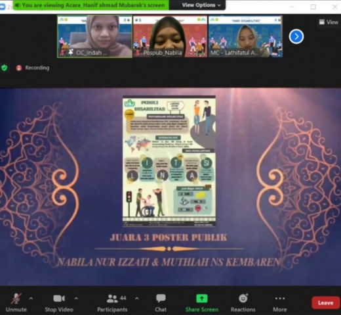This screenshot has height=315, width=341.
Task: Click the green Share Screen icon
Action: point(202,299)
